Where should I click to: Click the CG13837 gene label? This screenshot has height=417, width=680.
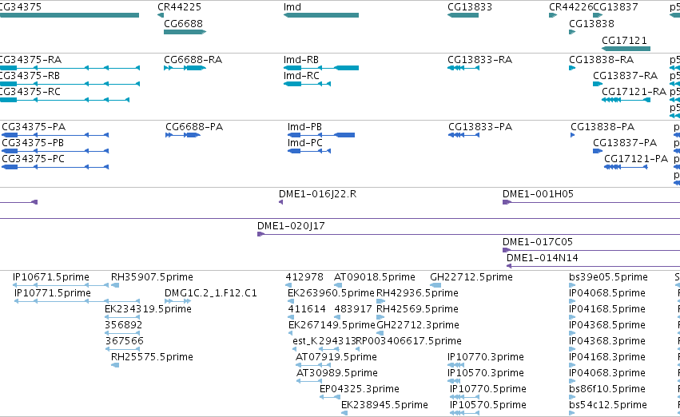point(615,7)
